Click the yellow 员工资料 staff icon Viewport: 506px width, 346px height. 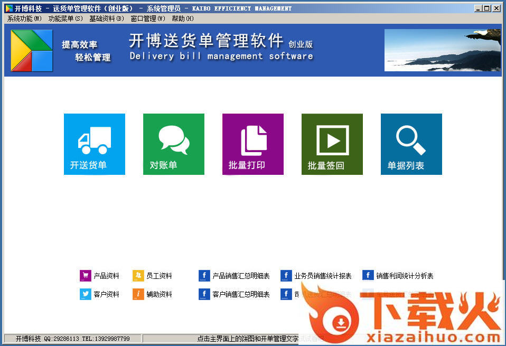click(x=138, y=276)
